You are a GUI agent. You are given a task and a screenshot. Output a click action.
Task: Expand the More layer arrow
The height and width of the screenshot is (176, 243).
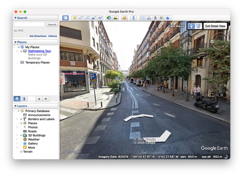click(17, 147)
